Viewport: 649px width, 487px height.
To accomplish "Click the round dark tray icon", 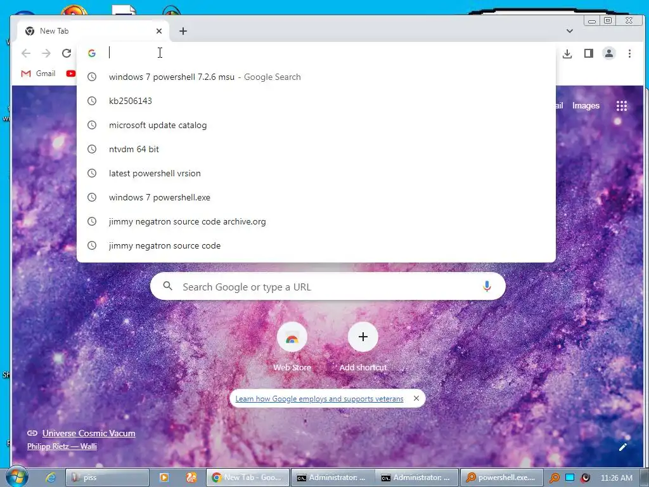I will pos(585,477).
